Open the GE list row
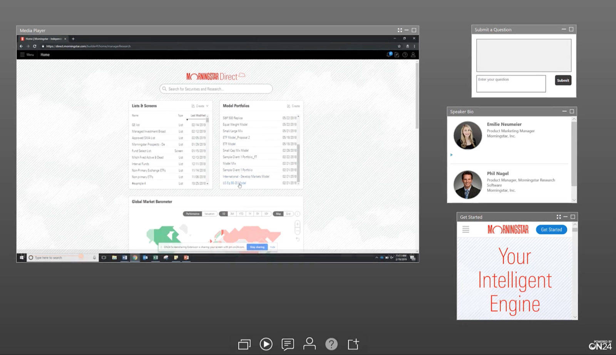Viewport: 616px width, 355px height. (x=169, y=125)
